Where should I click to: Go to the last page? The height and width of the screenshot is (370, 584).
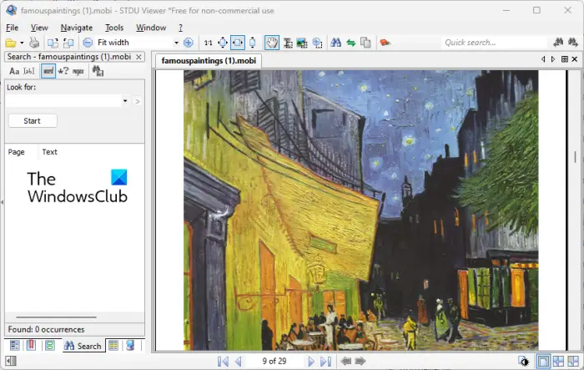[x=326, y=361]
